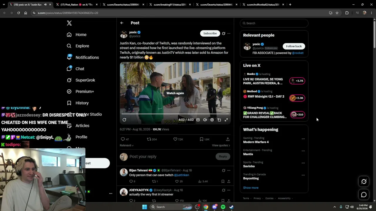Join Yiliang Peng's live with +210
Viewport: 376px width, 211px height.
click(297, 115)
